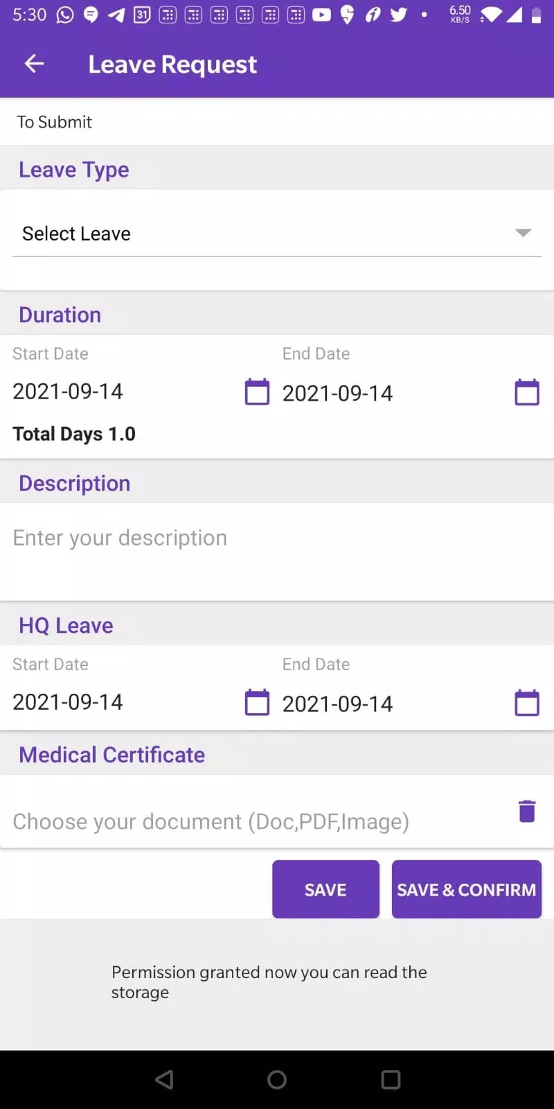Open Duration start date calendar icon
Image resolution: width=554 pixels, height=1109 pixels.
258,392
